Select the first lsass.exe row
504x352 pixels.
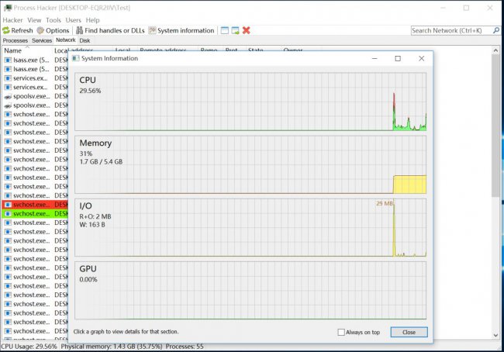pyautogui.click(x=35, y=60)
